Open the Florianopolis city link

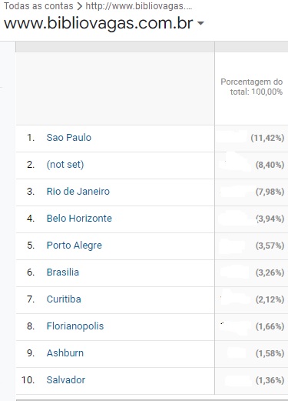(x=75, y=326)
